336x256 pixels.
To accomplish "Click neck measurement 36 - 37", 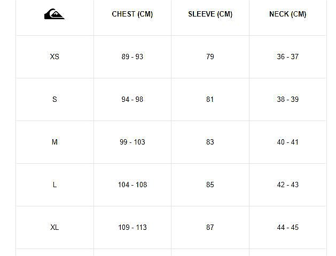I will pyautogui.click(x=287, y=57).
